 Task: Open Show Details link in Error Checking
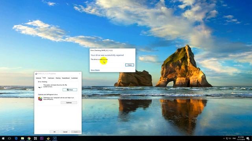point(95,70)
